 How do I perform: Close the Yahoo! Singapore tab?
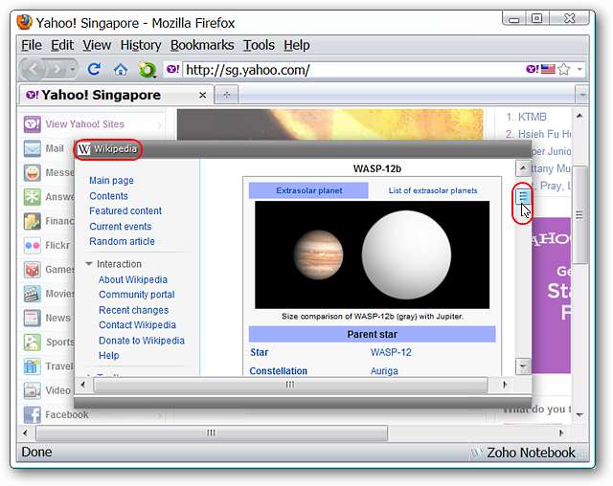pyautogui.click(x=202, y=95)
